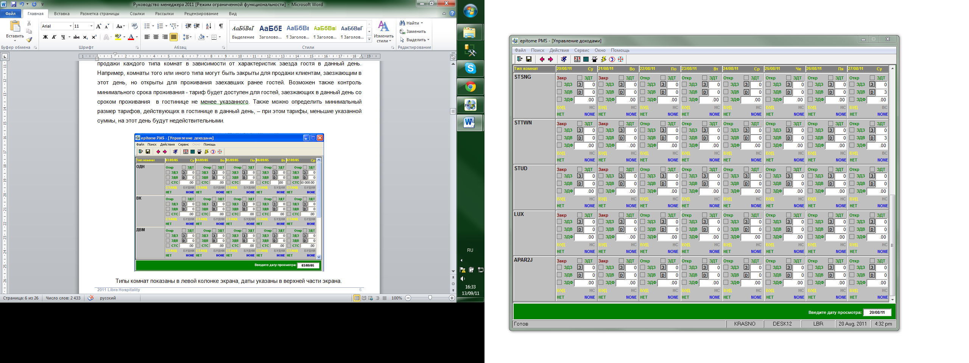969x363 pixels.
Task: Open the Arial font name dropdown
Action: click(70, 26)
